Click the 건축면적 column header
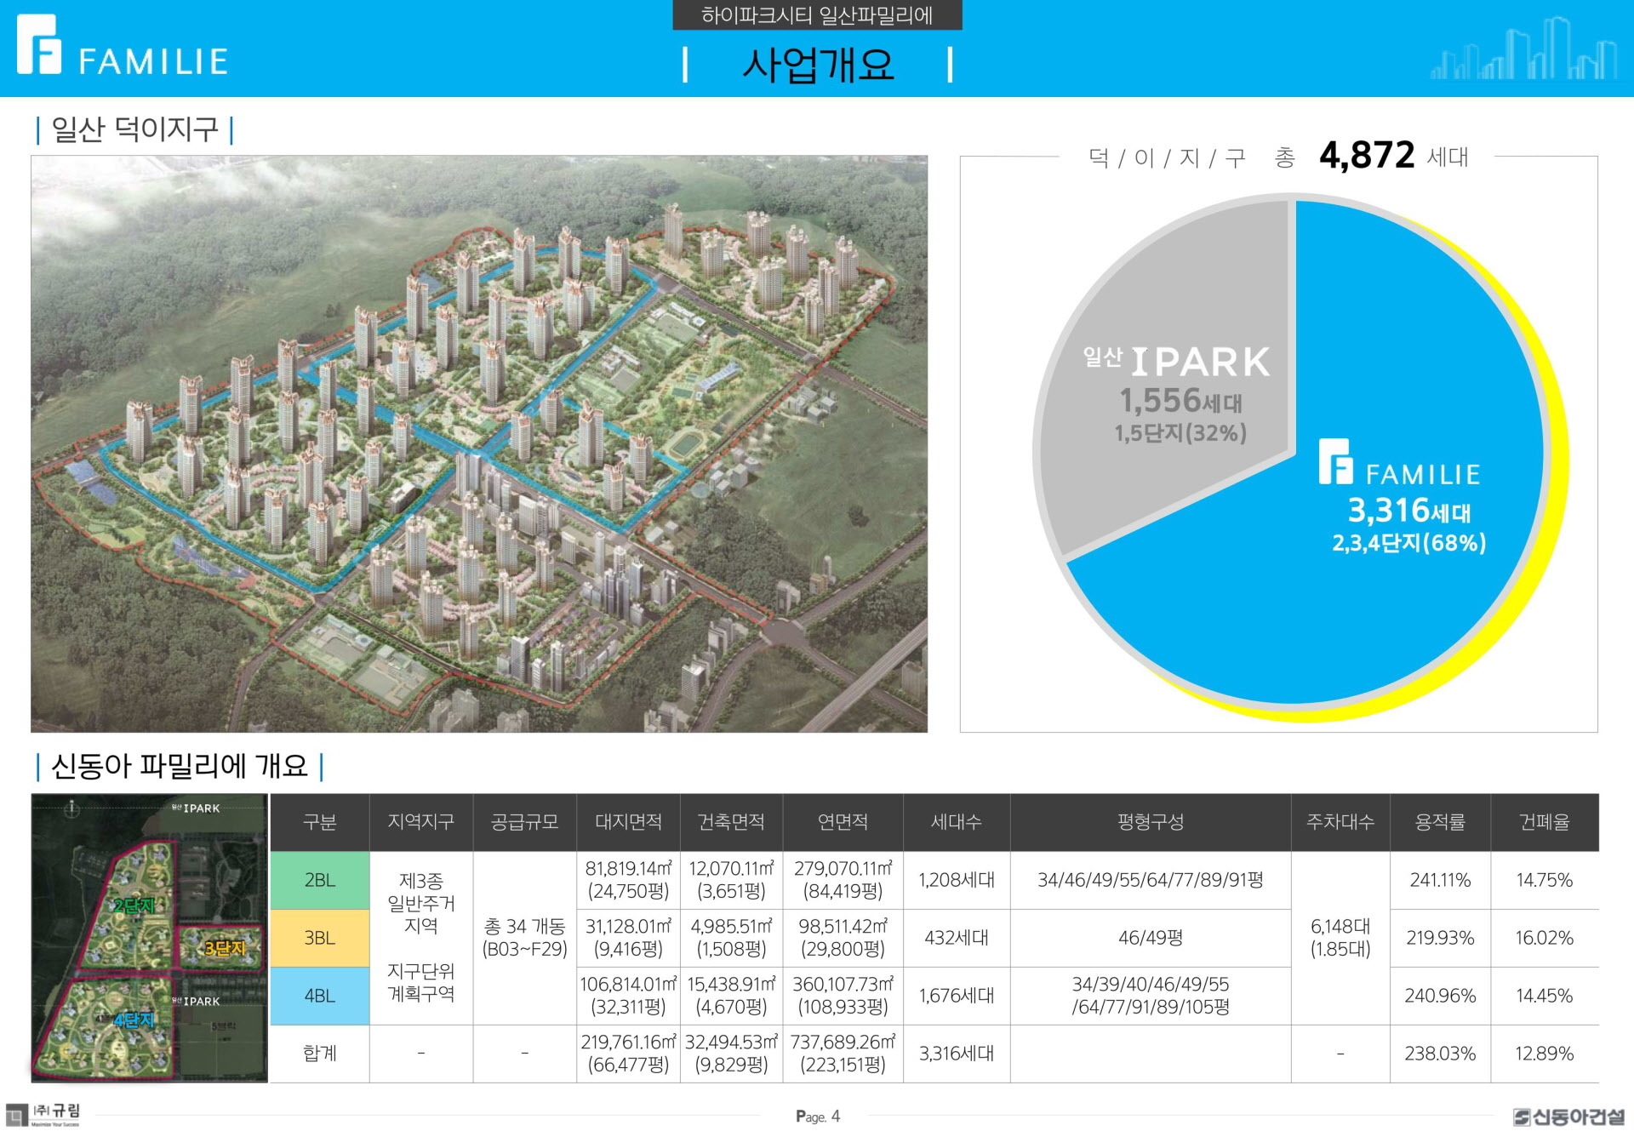This screenshot has width=1634, height=1131. [x=732, y=822]
